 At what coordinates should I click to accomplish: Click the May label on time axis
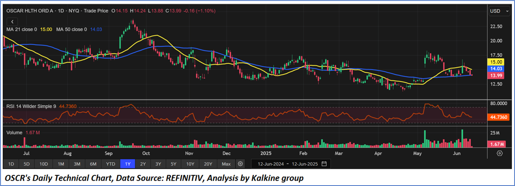[x=418, y=154]
